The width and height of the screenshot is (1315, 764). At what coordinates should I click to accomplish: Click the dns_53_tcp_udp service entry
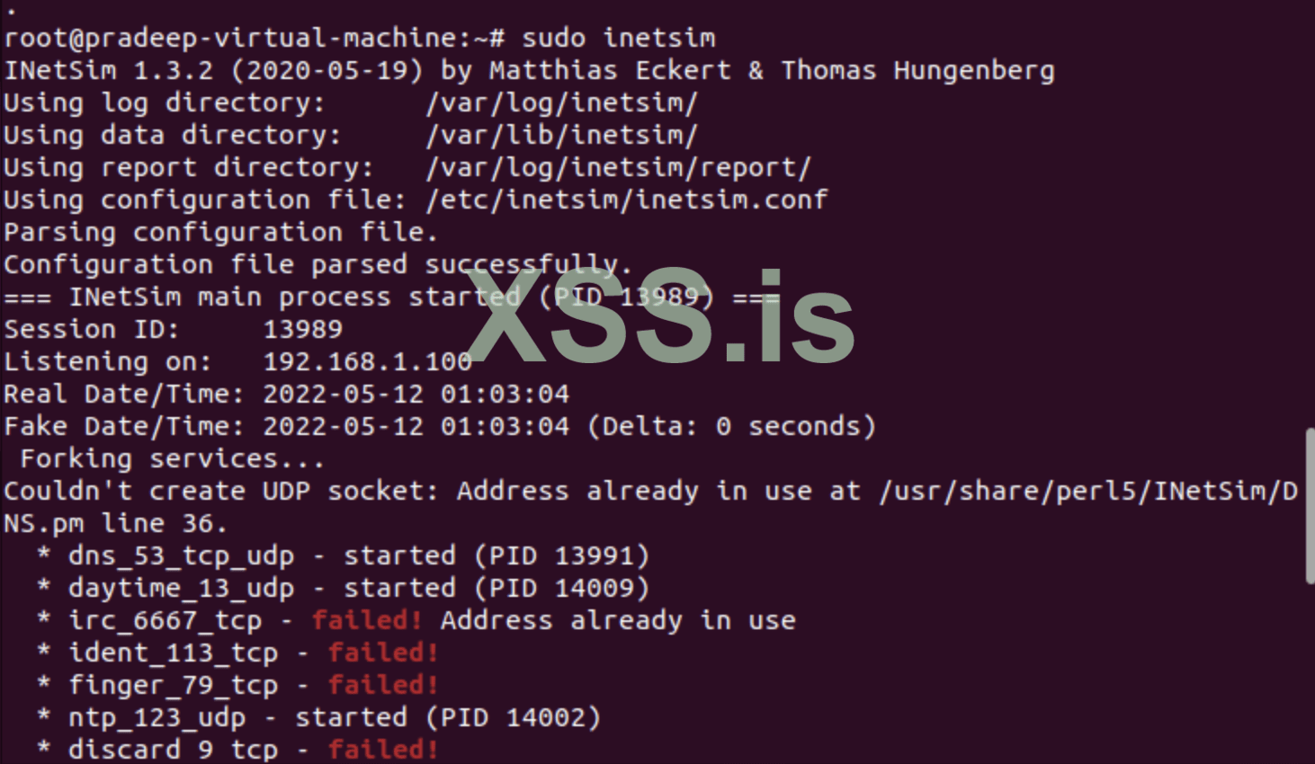(181, 555)
